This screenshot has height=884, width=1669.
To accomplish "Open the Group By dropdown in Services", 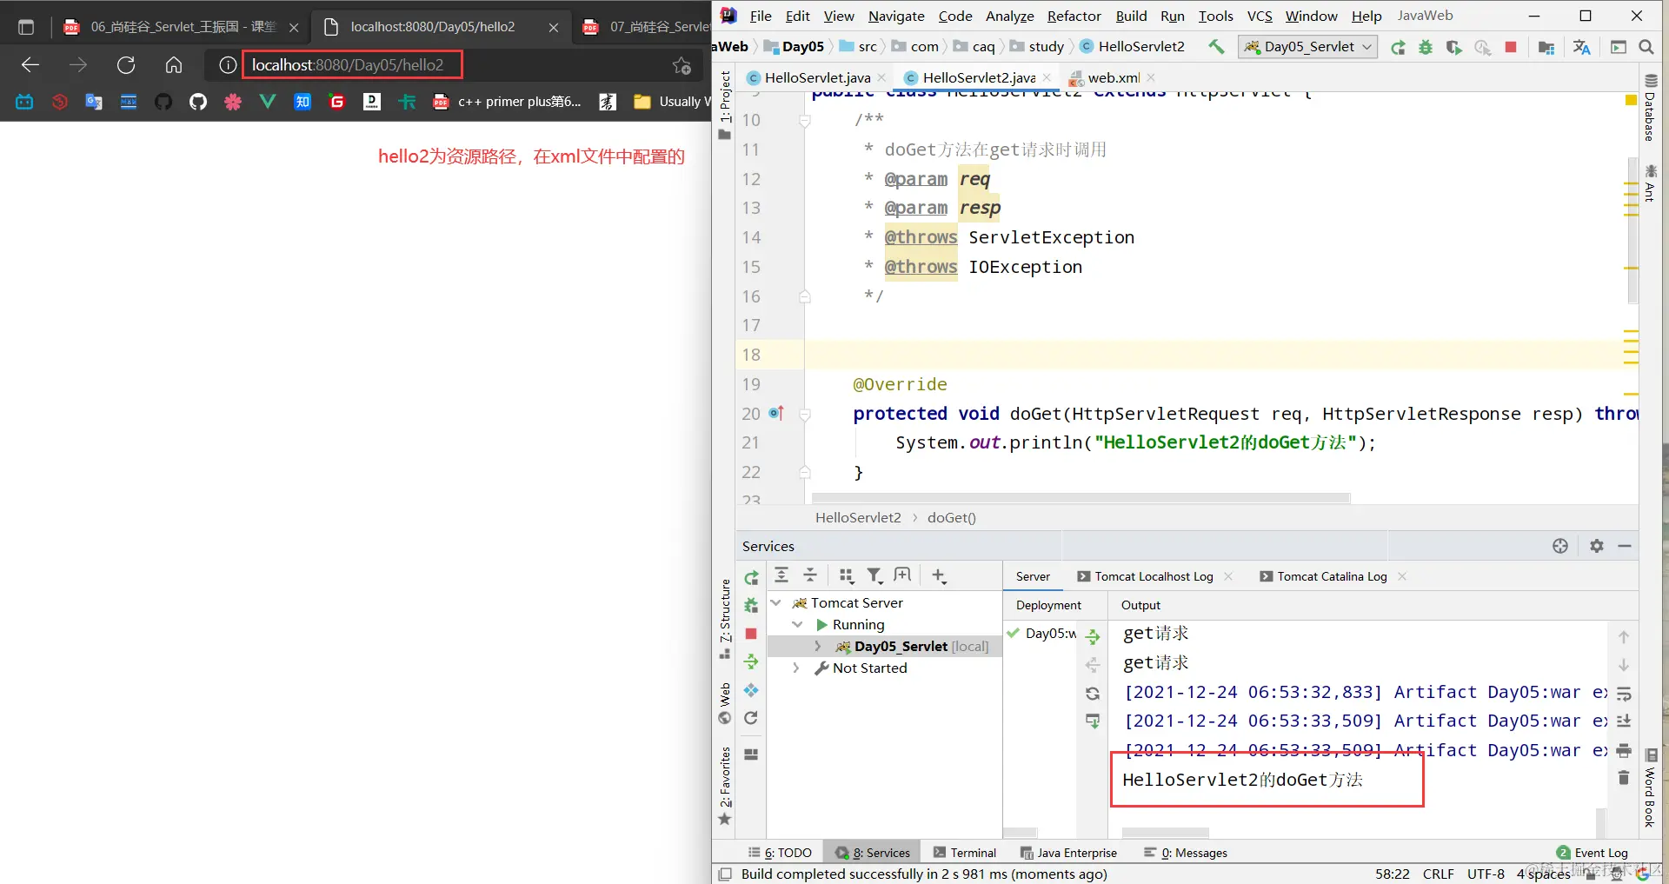I will coord(846,575).
